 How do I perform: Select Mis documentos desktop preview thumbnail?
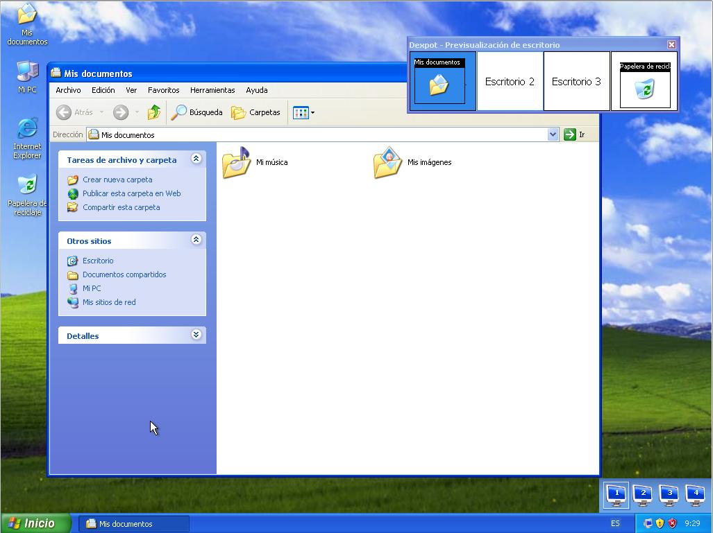click(442, 81)
